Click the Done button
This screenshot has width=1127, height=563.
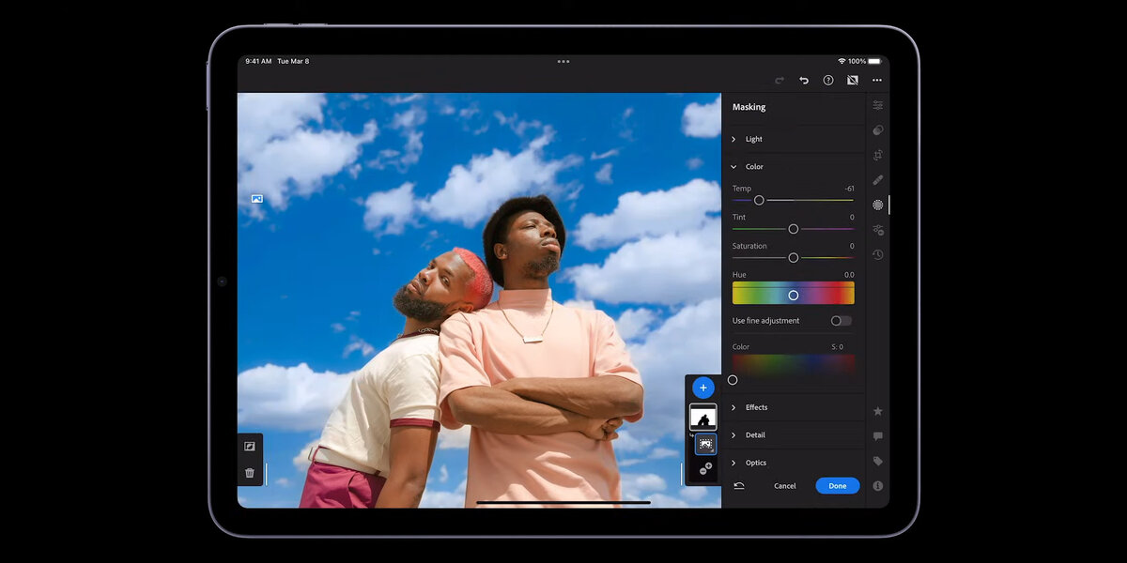pyautogui.click(x=838, y=486)
